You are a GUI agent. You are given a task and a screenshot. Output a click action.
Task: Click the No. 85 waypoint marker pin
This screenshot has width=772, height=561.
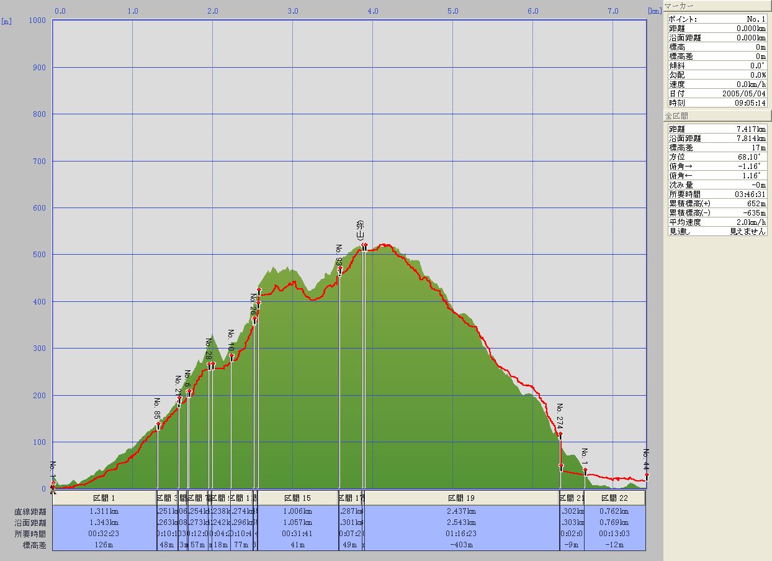click(x=158, y=425)
